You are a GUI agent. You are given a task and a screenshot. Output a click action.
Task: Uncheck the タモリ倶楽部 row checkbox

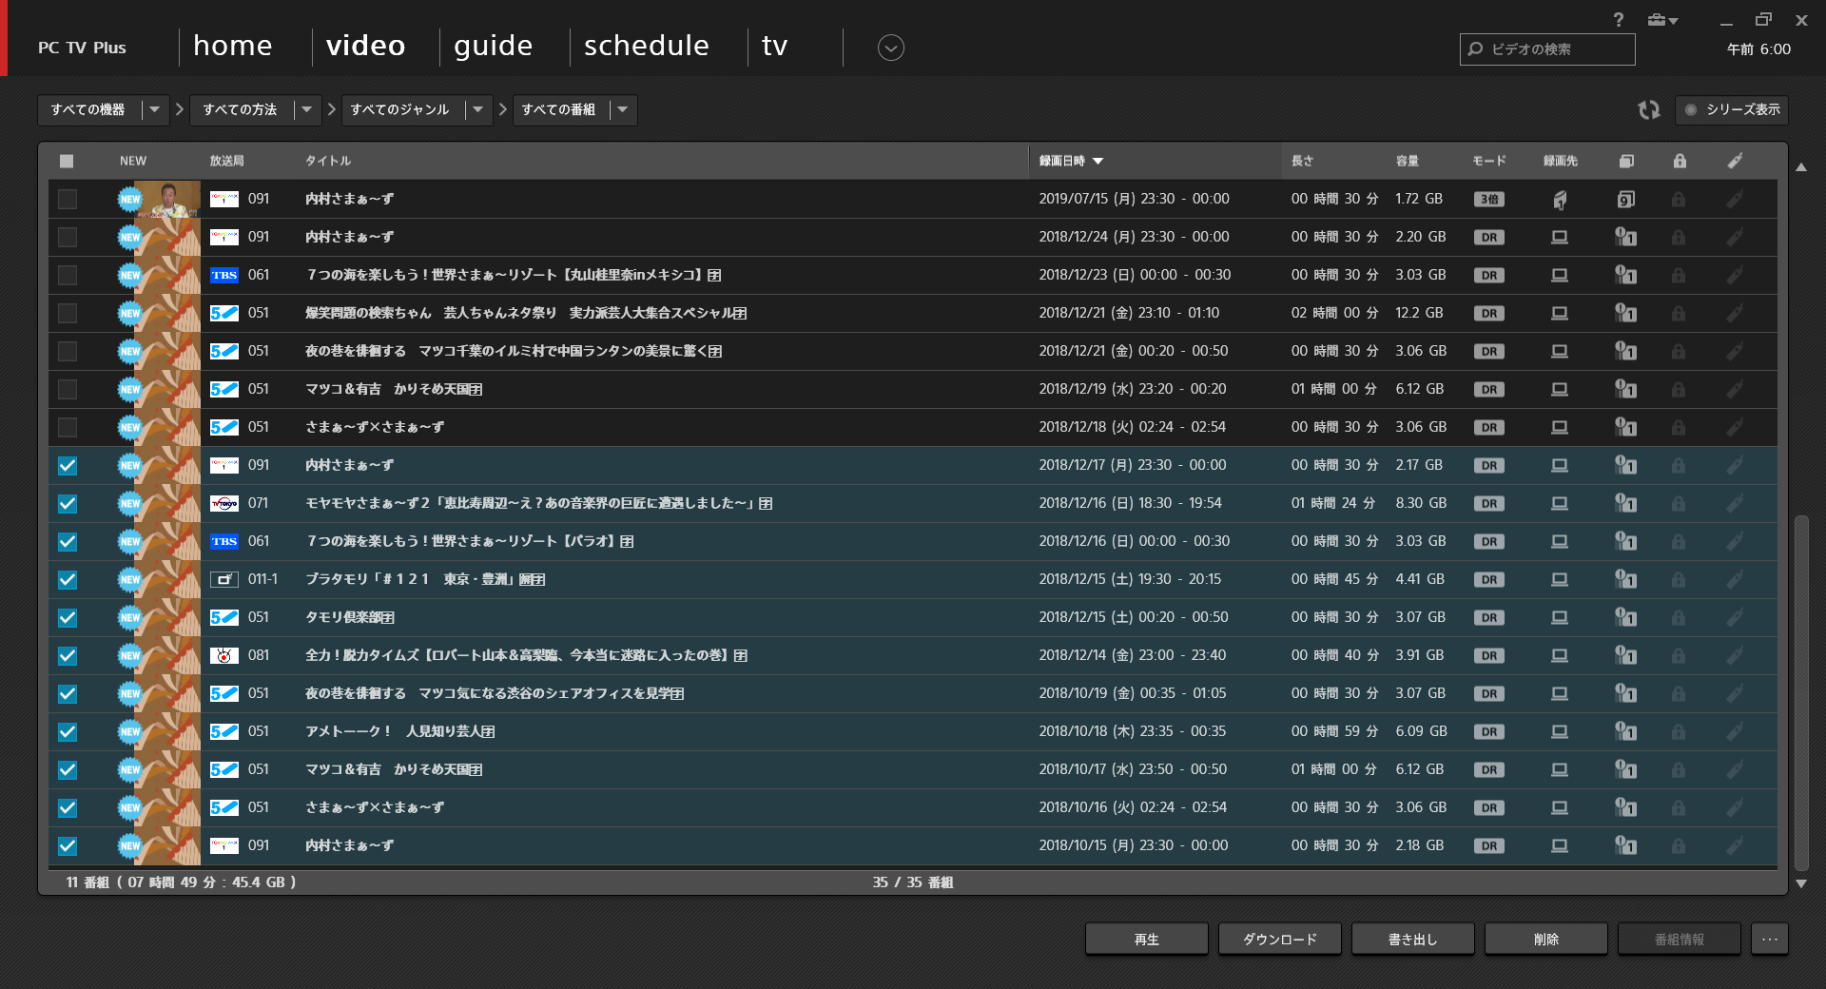tap(68, 618)
